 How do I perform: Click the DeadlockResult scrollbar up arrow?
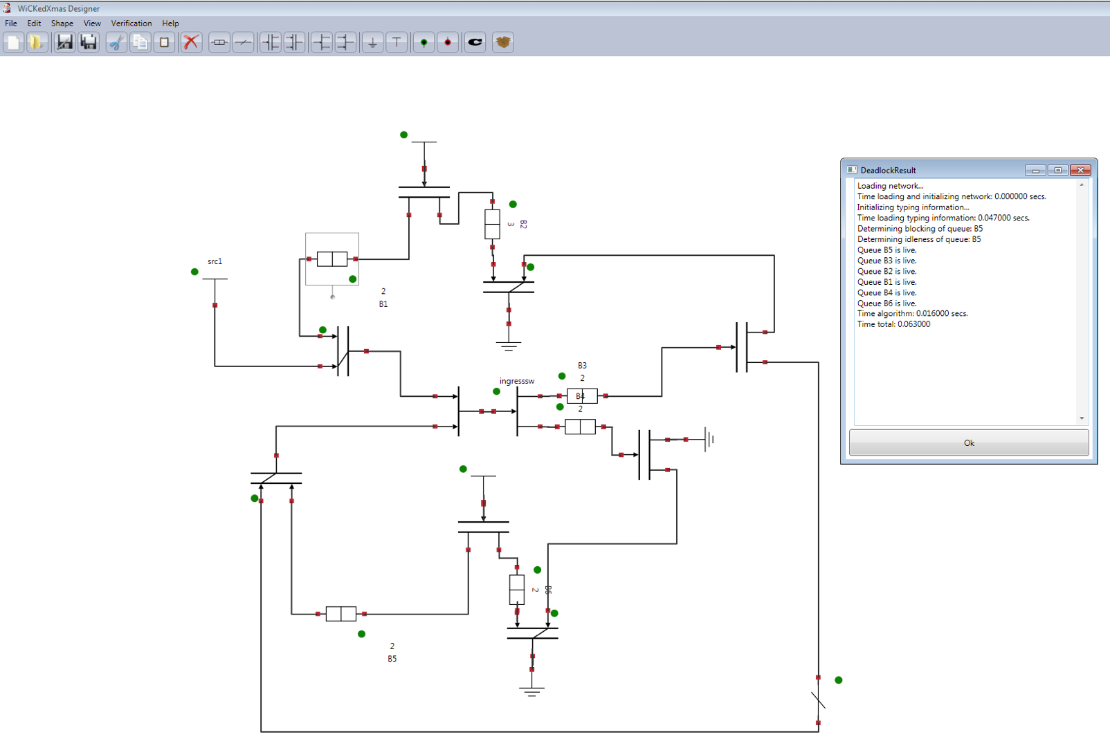(x=1082, y=185)
